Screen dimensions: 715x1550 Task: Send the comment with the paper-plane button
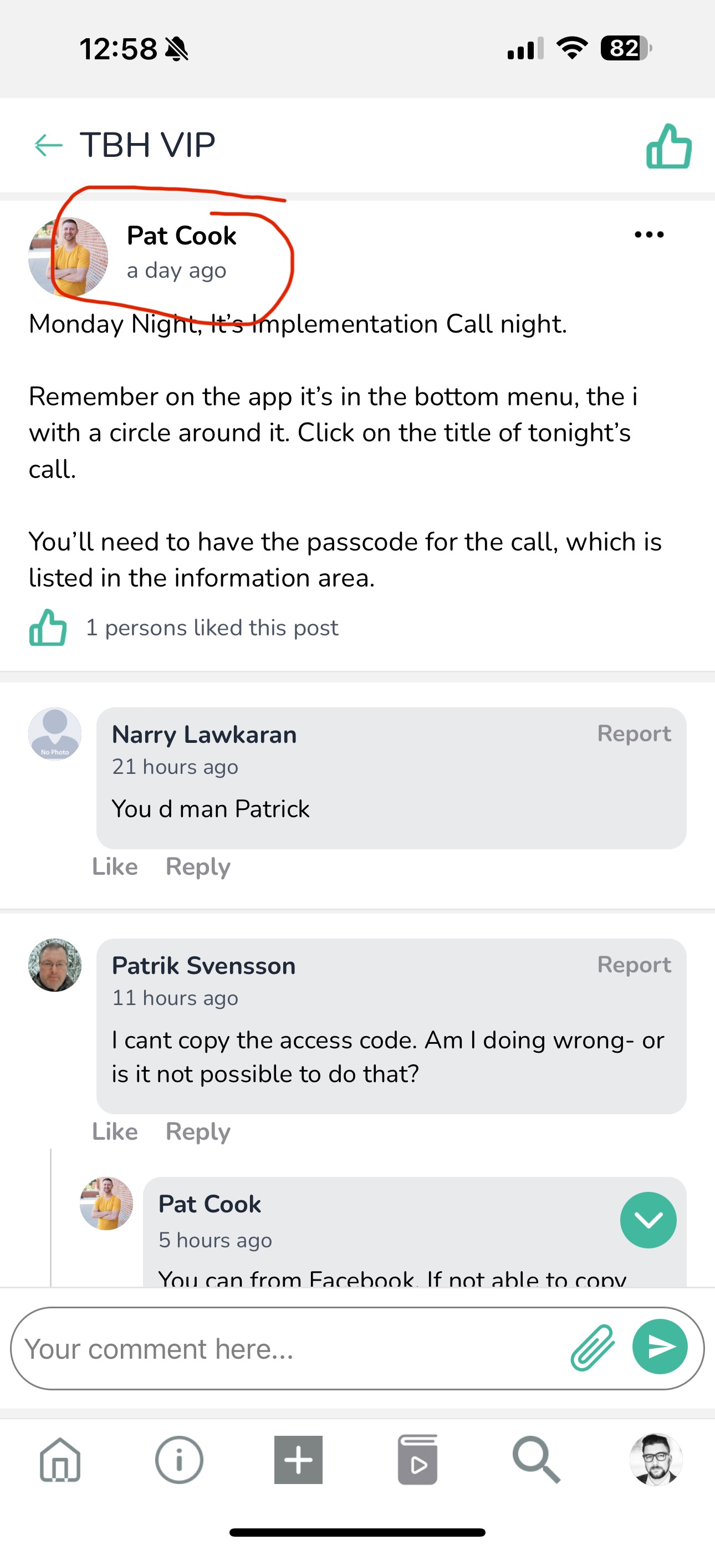click(x=660, y=1347)
